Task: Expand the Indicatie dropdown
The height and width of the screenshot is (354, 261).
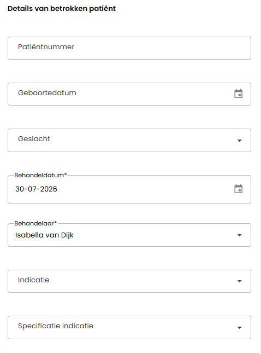Action: (129, 281)
